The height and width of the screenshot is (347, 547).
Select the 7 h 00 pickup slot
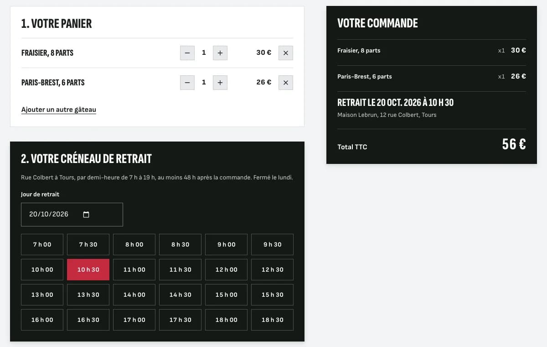42,245
